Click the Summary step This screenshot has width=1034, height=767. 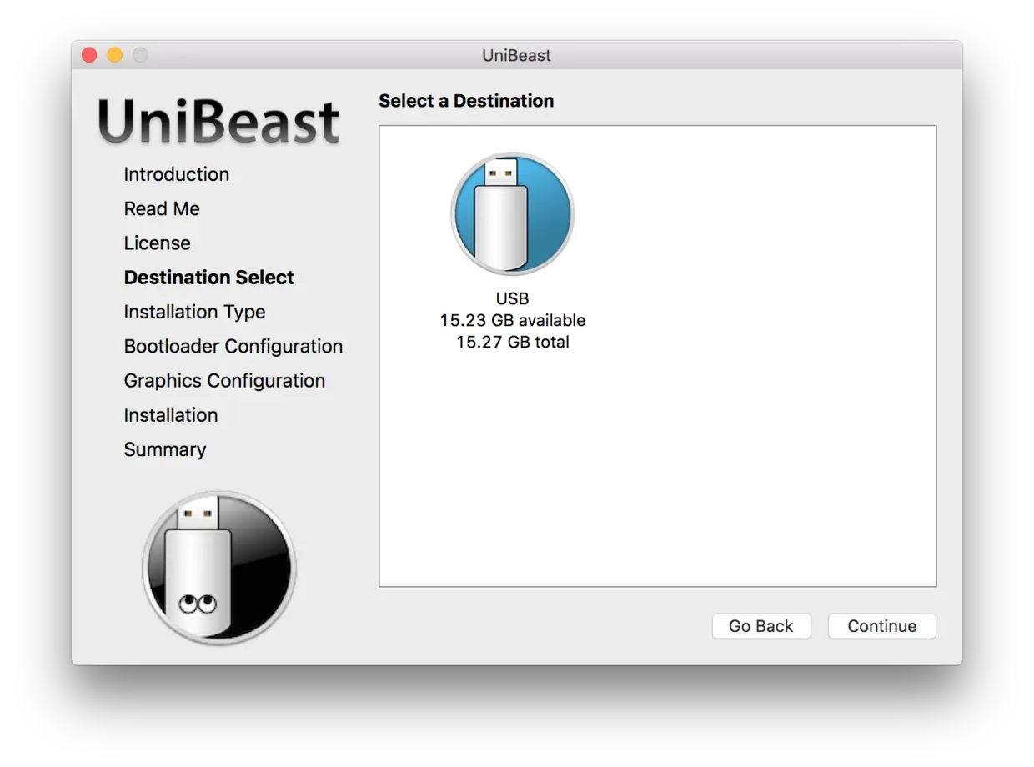[x=164, y=449]
